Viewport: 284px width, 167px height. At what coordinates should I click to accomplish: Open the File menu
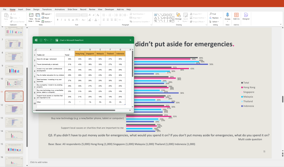pos(4,9)
